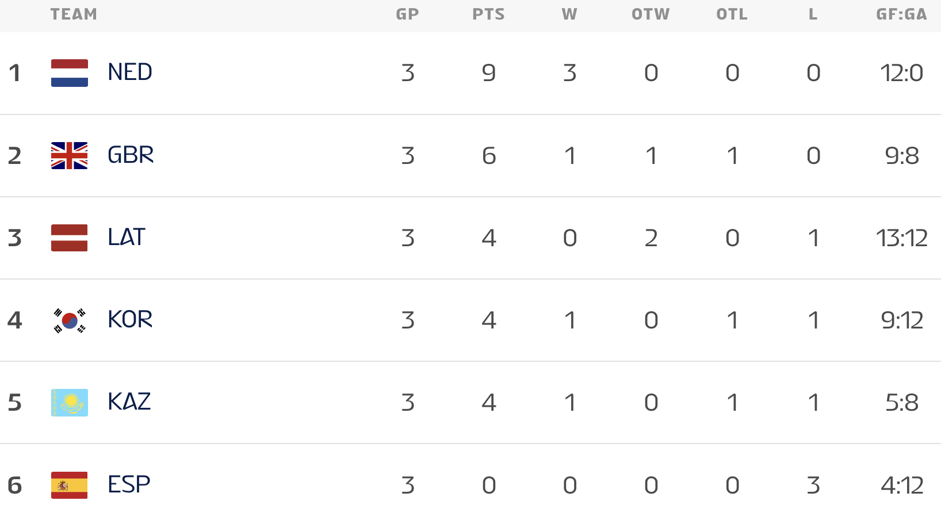Image resolution: width=941 pixels, height=512 pixels.
Task: Click the OTW column header
Action: [651, 14]
